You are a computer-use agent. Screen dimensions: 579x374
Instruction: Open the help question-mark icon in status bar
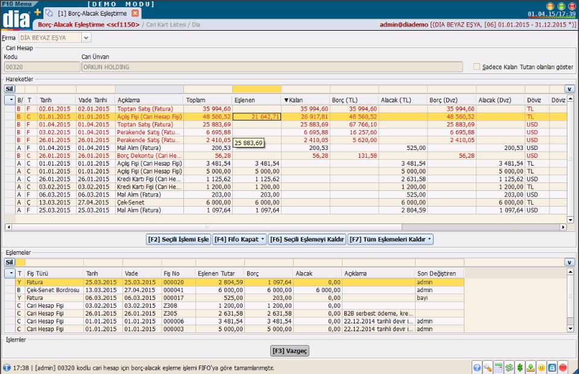click(x=476, y=368)
